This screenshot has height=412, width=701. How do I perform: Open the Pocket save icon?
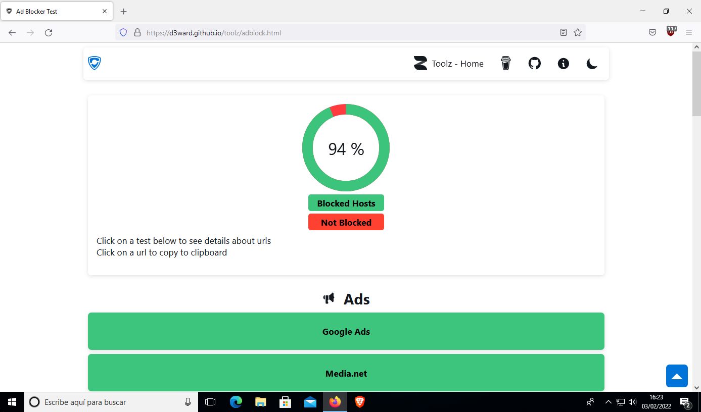[652, 32]
